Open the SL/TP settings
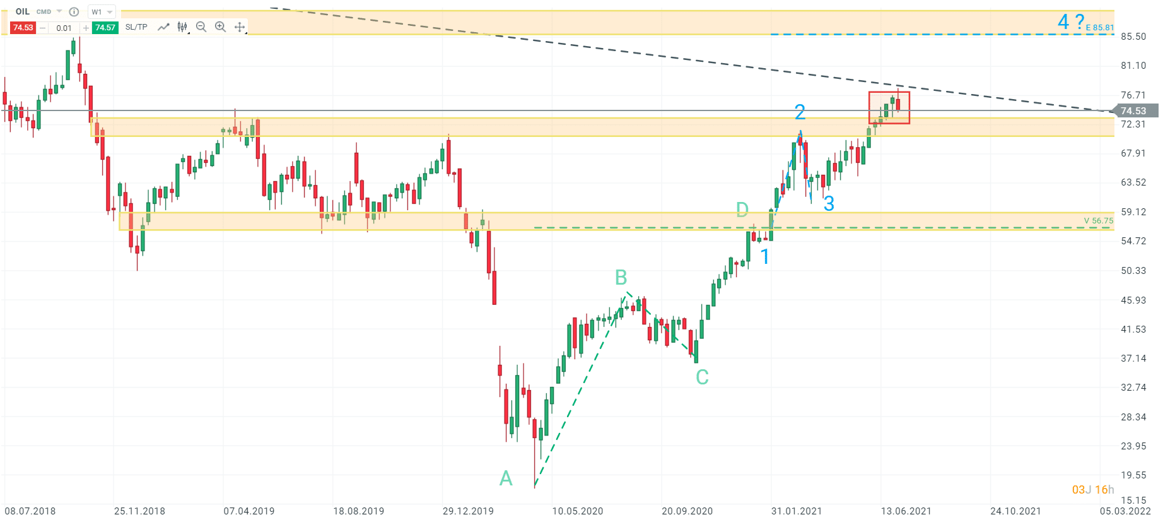The image size is (1163, 522). point(136,27)
